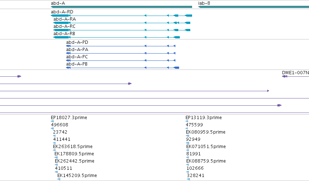Select protein abd-A-PD label
This screenshot has width=309, height=181.
point(77,42)
